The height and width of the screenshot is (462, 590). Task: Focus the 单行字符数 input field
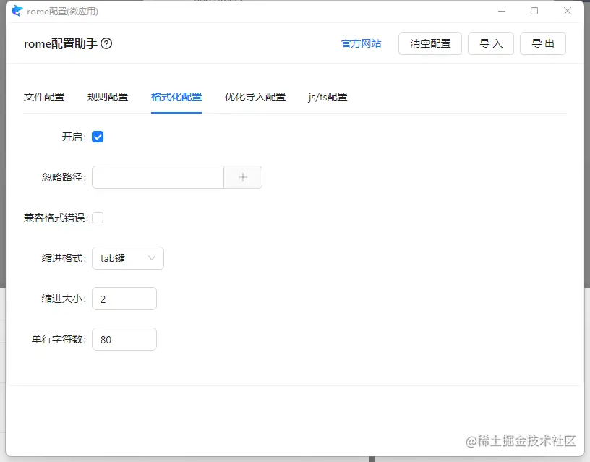[x=124, y=339]
